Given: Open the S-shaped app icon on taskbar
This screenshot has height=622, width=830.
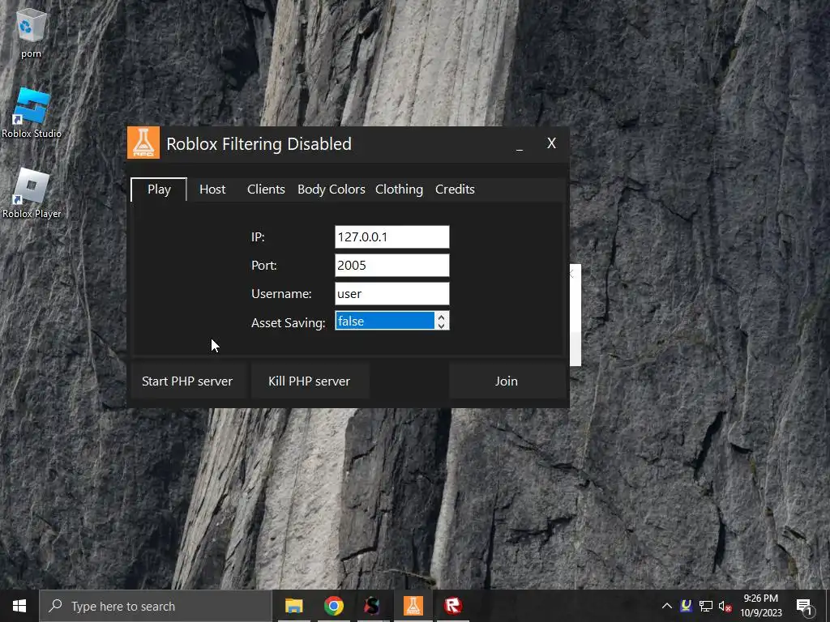Looking at the screenshot, I should click(373, 606).
